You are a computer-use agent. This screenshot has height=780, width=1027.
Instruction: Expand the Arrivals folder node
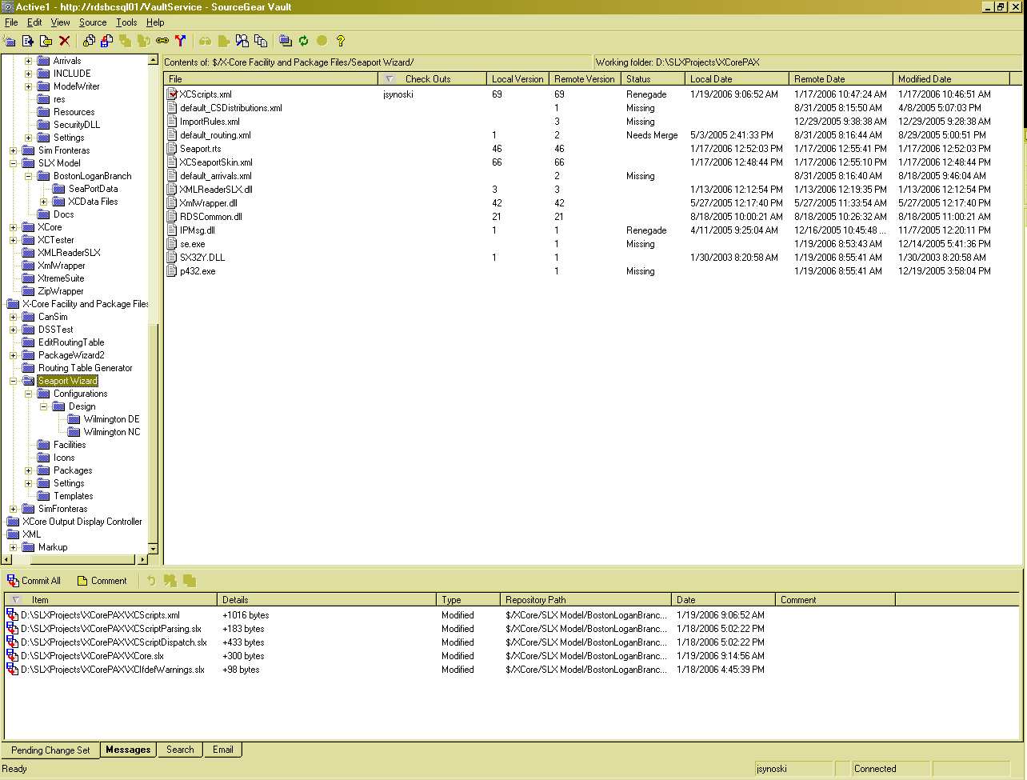(28, 61)
